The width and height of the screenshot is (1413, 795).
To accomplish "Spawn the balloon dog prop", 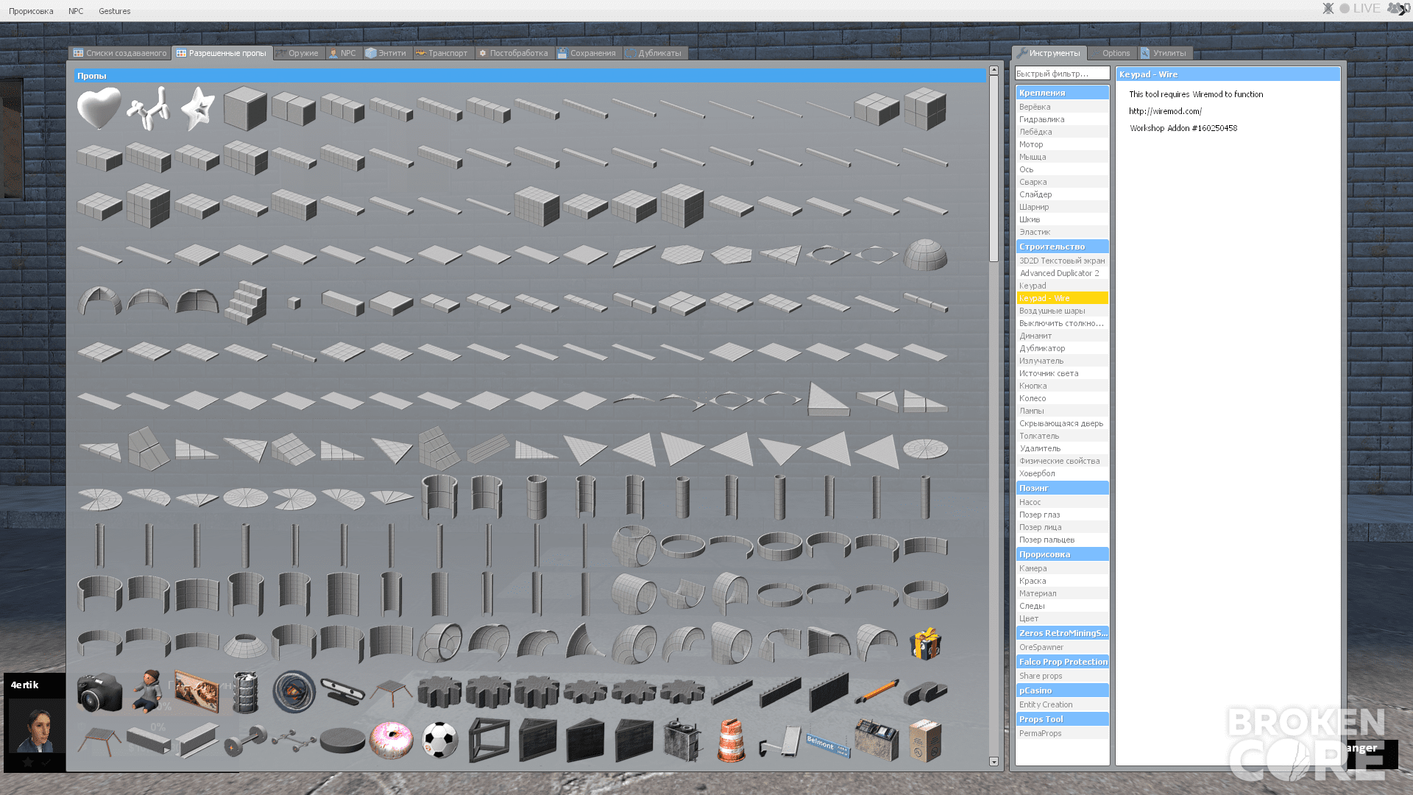I will [148, 109].
